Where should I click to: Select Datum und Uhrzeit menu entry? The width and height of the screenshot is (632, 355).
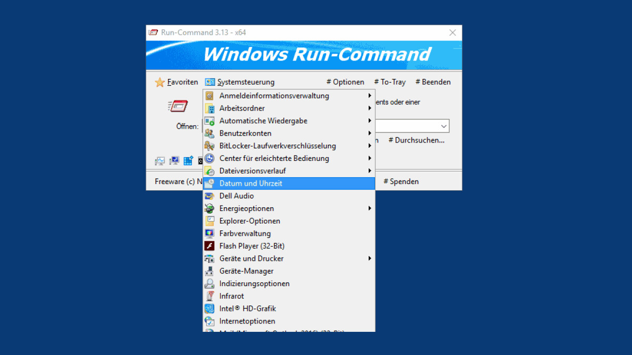(289, 184)
